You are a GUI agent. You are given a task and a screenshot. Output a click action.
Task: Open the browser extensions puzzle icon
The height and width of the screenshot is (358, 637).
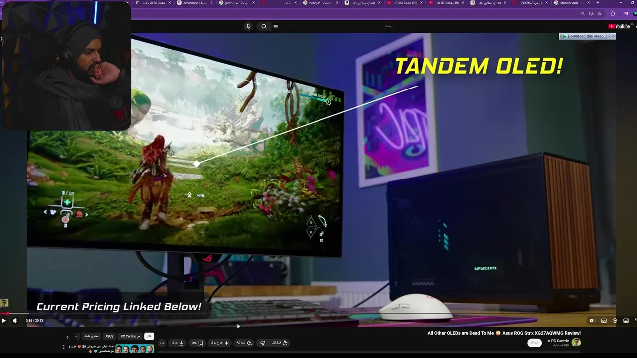613,14
